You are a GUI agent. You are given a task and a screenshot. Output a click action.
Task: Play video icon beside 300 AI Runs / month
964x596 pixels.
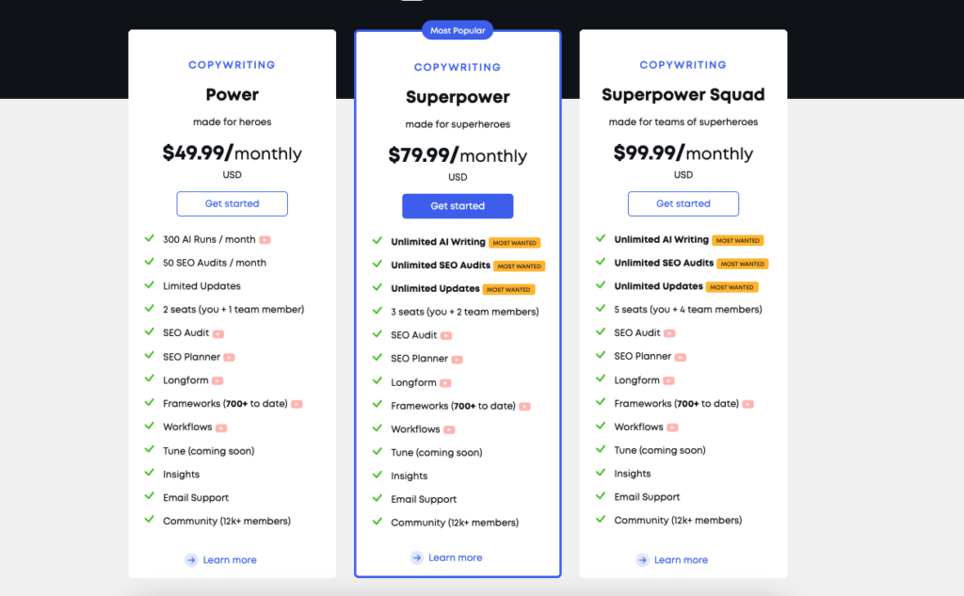click(265, 240)
